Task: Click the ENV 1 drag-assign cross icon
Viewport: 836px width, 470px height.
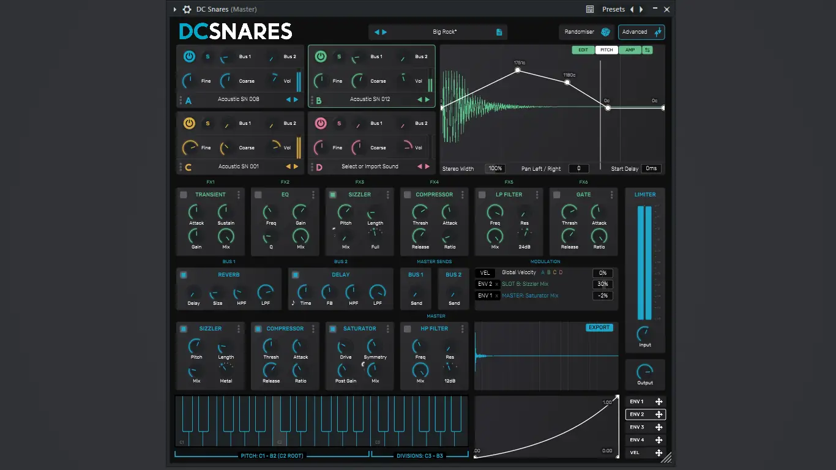Action: tap(659, 401)
